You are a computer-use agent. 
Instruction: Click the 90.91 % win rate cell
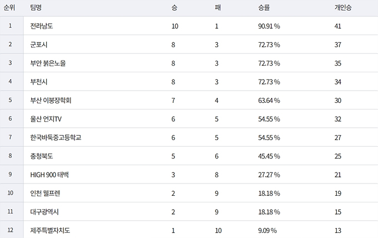[269, 26]
